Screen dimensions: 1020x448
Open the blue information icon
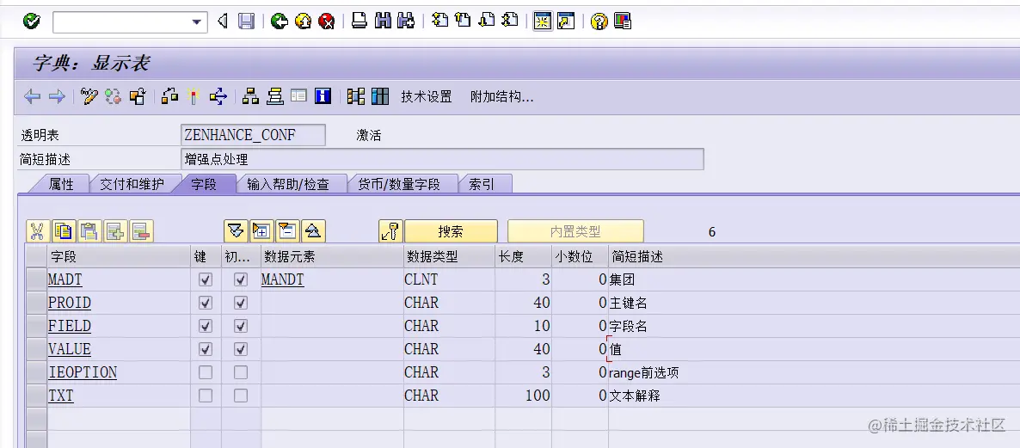coord(323,97)
